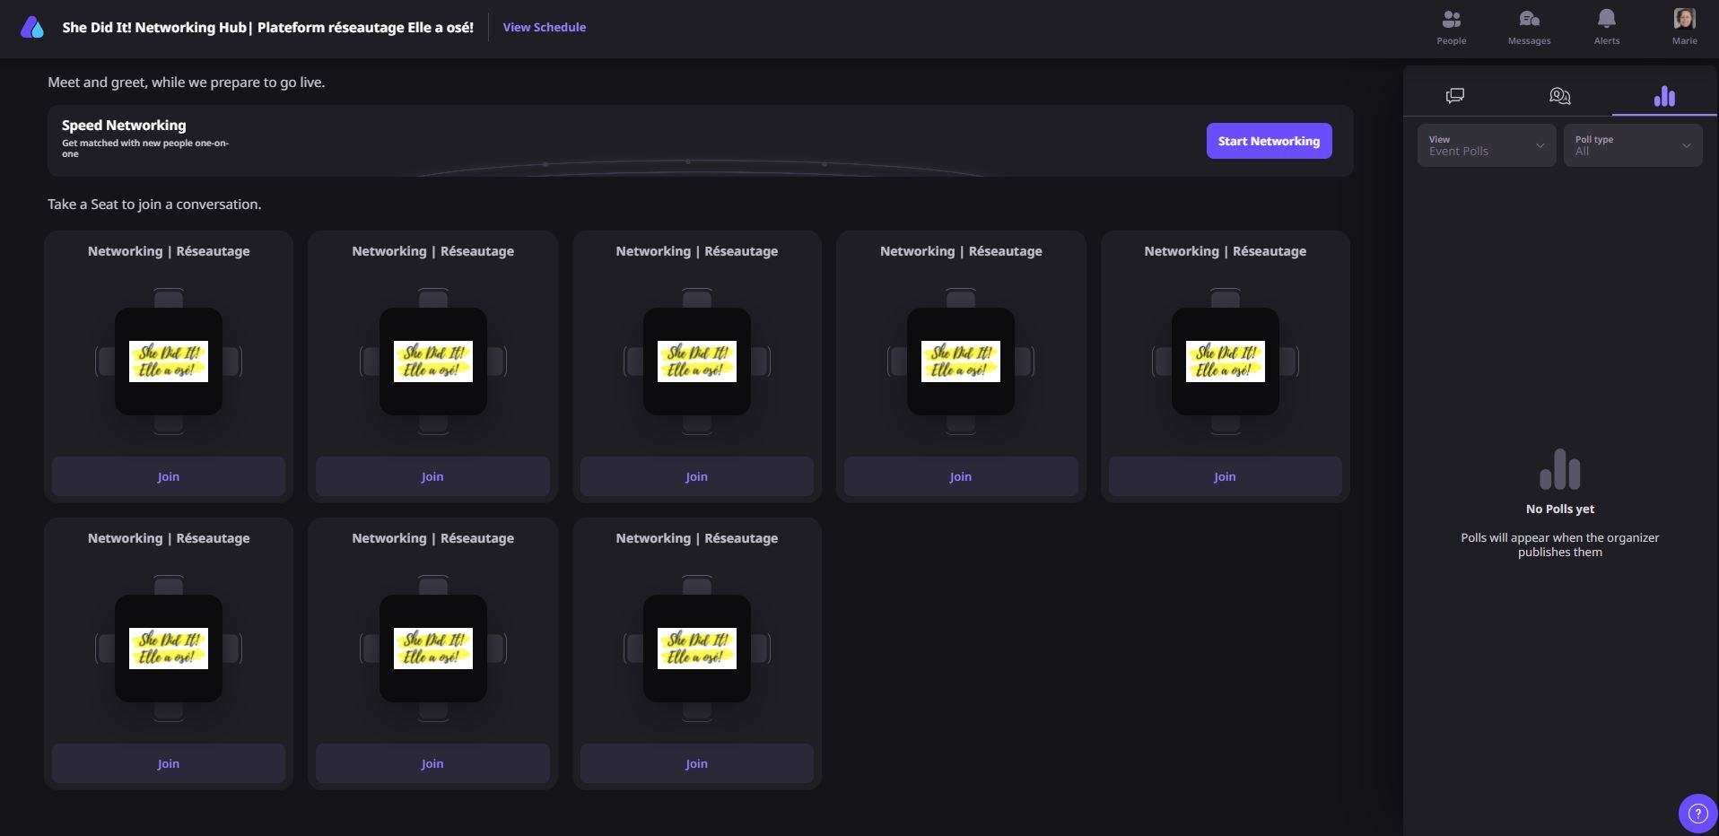
Task: Select the Polls tab icon
Action: tap(1664, 96)
